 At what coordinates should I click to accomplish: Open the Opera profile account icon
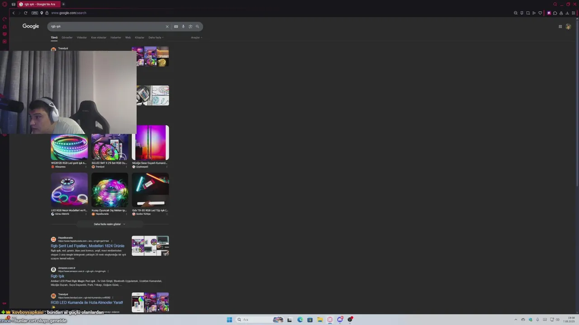click(561, 13)
